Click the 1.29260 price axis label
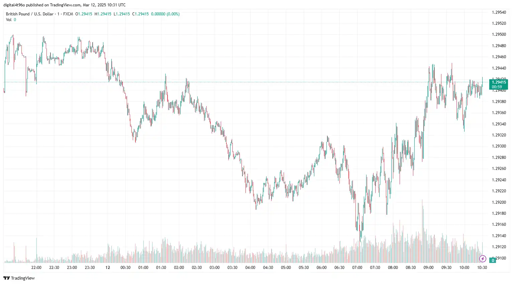Image resolution: width=513 pixels, height=284 pixels. pyautogui.click(x=499, y=169)
